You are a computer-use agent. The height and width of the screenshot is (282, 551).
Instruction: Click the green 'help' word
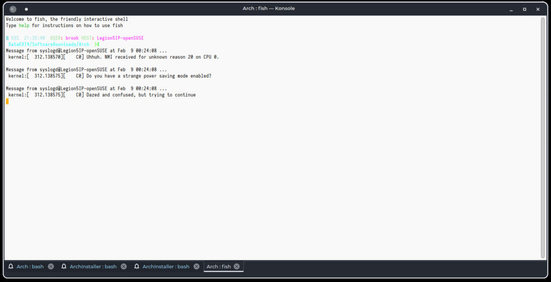[x=24, y=26]
